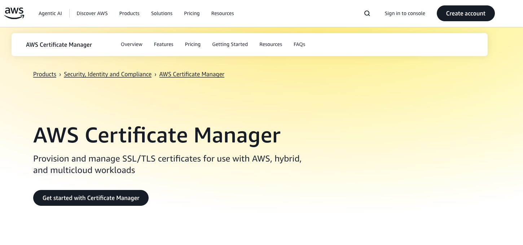Click Get started with Certificate Manager
The width and height of the screenshot is (523, 245).
[x=91, y=198]
